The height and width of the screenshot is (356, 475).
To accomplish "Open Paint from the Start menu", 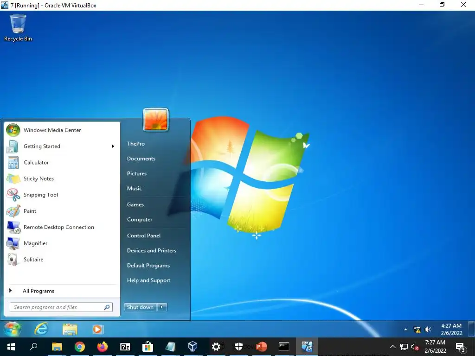I will pyautogui.click(x=62, y=211).
